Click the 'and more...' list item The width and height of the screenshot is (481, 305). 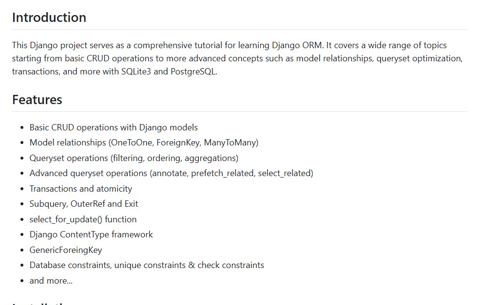pyautogui.click(x=51, y=281)
